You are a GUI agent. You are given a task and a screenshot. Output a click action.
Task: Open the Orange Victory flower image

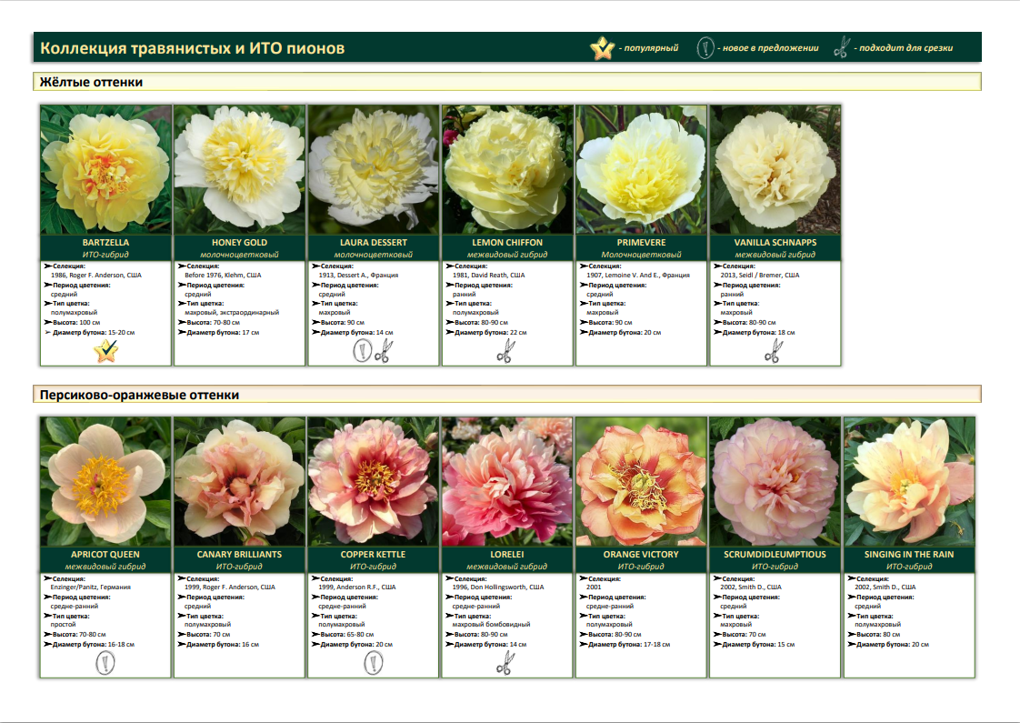click(641, 481)
